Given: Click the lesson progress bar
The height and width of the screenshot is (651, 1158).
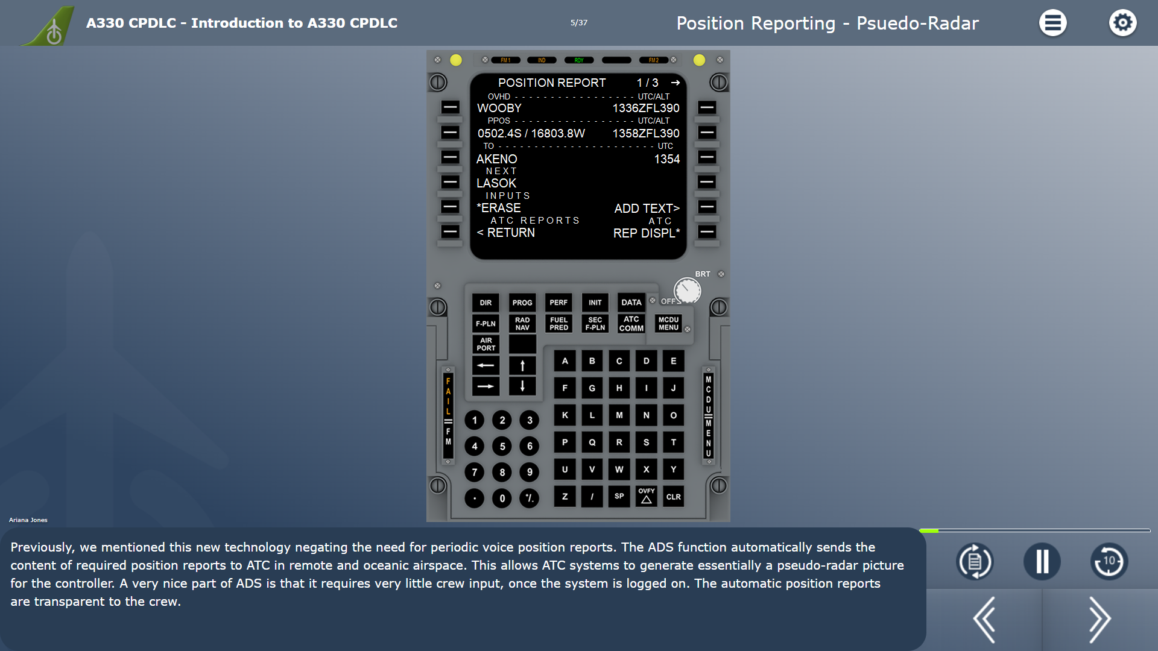Looking at the screenshot, I should 1035,530.
